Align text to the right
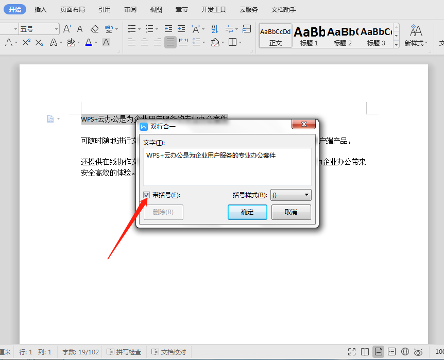Viewport: 444px width, 360px height. coord(158,42)
